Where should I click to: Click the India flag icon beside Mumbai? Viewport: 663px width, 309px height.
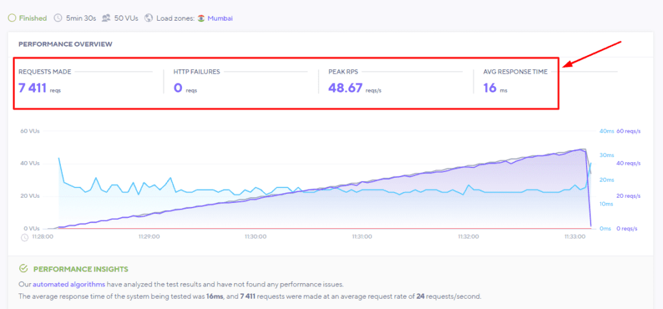[202, 18]
